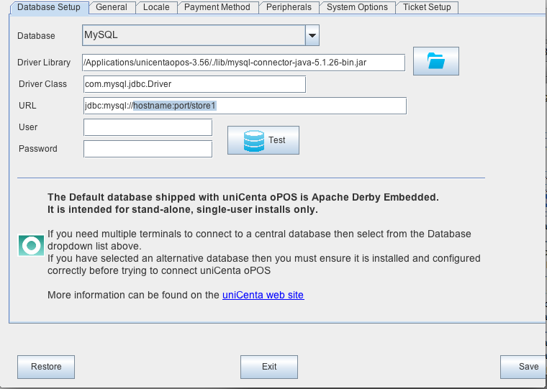Click into the Driver Class field
547x389 pixels.
click(194, 84)
